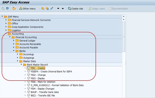This screenshot has height=98, width=155.
Task: Click the BIC2 transaction cube icon
Action: [x=29, y=95]
